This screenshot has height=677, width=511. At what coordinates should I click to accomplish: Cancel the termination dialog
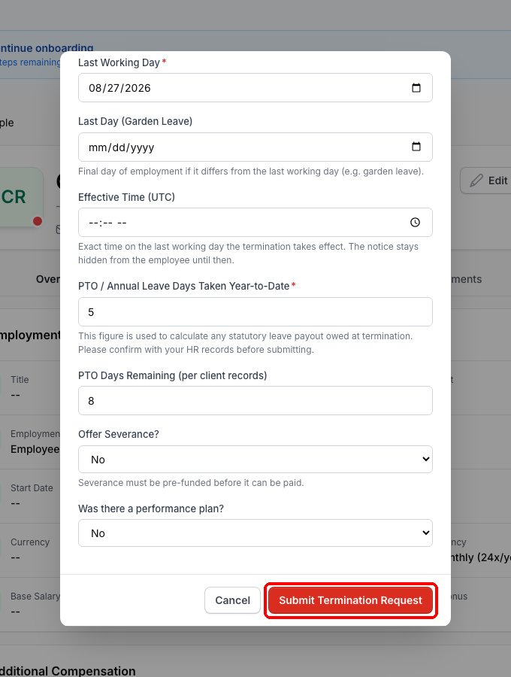click(x=232, y=600)
